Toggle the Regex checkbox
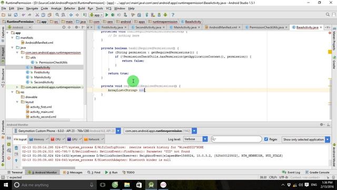 click(266, 139)
